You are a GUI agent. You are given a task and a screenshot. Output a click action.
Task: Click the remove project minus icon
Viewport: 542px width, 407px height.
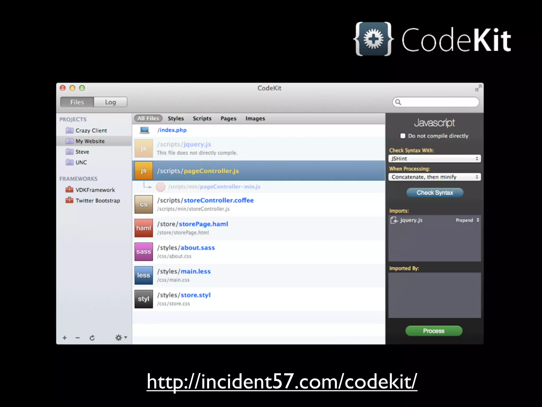click(x=78, y=338)
